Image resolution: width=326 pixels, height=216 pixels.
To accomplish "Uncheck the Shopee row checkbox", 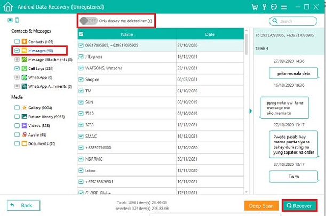I will click(81, 79).
